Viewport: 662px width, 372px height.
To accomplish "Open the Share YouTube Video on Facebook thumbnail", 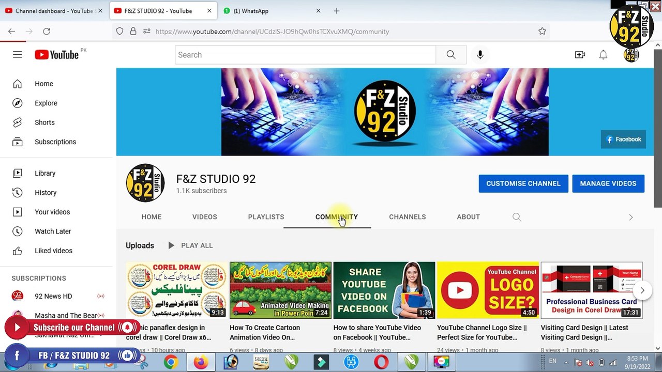I will [x=384, y=290].
